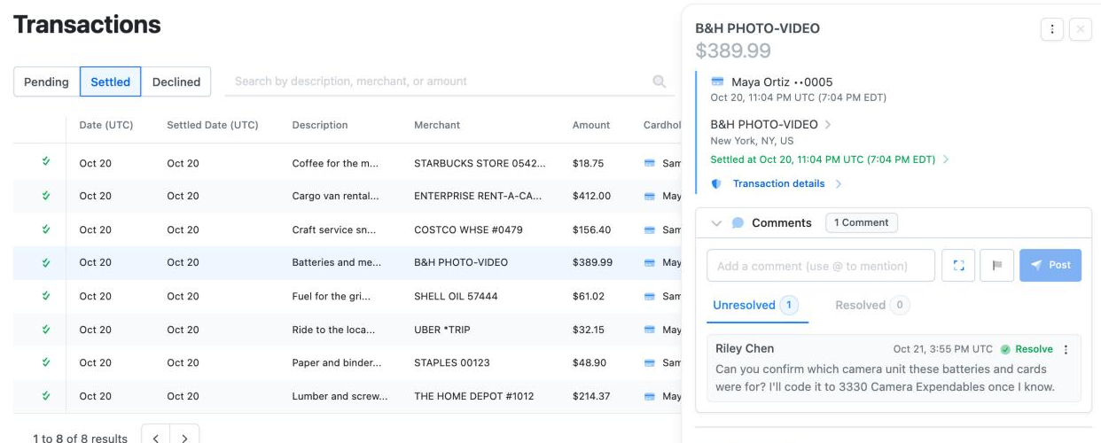Screen dimensions: 1101x443
Task: Close the transaction detail panel
Action: [x=1081, y=29]
